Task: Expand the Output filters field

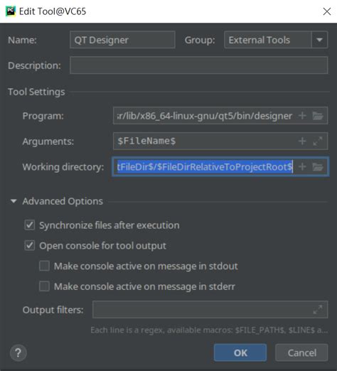Action: (x=318, y=309)
